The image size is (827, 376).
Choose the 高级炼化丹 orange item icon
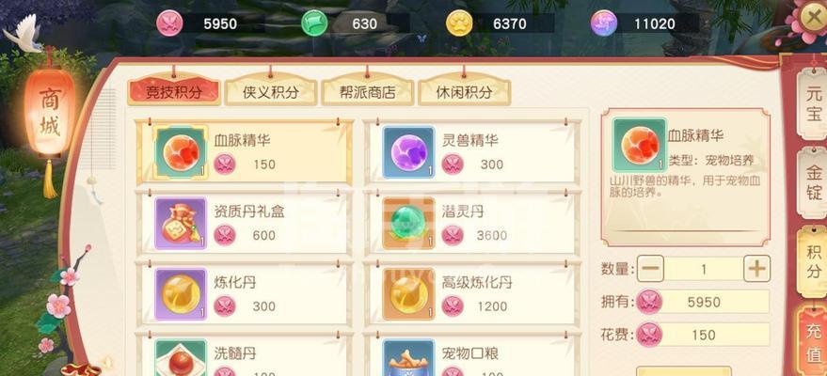[x=408, y=294]
